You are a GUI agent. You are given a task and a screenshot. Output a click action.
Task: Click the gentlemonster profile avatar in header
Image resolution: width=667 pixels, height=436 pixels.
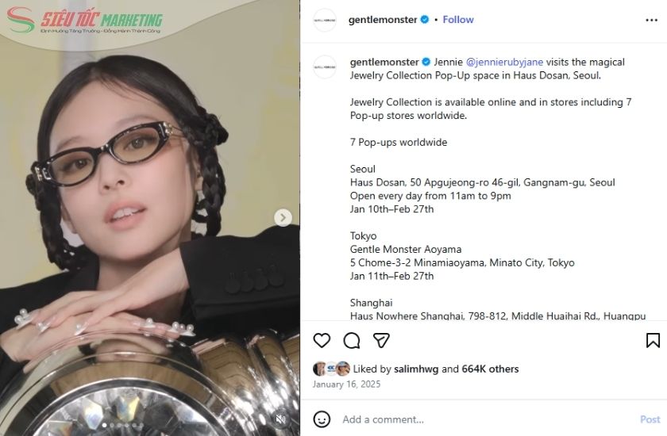[325, 20]
